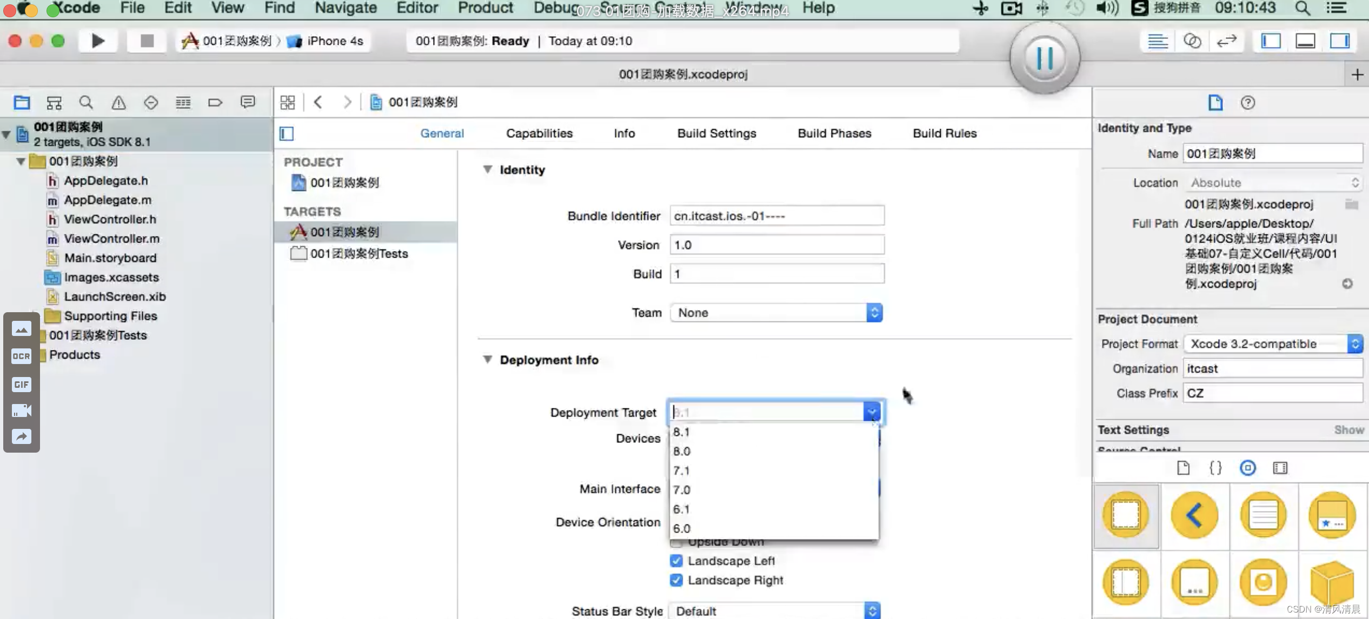Click the Bundle Identifier text field

pos(776,216)
